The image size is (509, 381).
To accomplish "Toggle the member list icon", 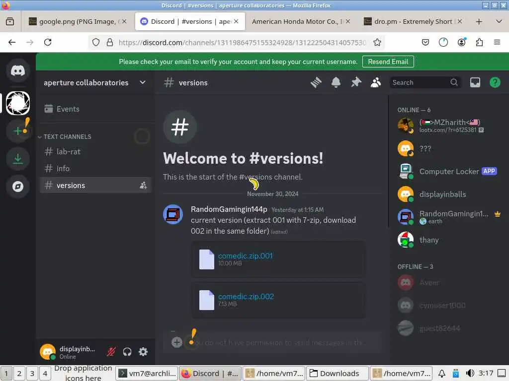I will [x=376, y=83].
